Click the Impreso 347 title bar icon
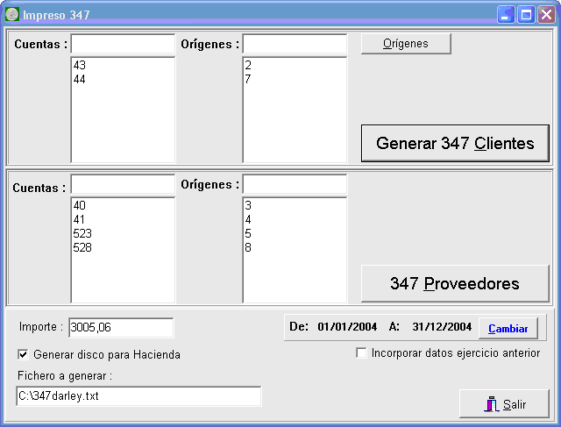The height and width of the screenshot is (427, 561). (12, 15)
